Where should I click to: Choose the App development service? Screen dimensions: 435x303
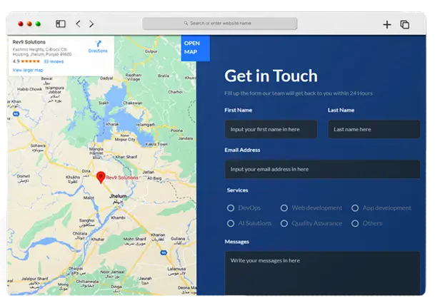tap(355, 207)
